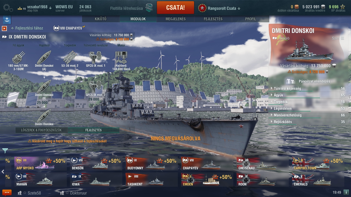
Task: Click the anchor port icon
Action: pyautogui.click(x=7, y=20)
